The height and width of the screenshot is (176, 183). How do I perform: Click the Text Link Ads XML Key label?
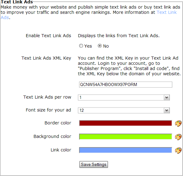(x=46, y=58)
